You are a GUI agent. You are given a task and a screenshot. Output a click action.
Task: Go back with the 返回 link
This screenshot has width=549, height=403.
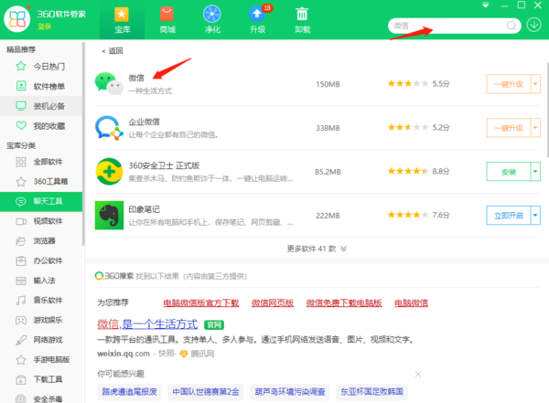113,51
